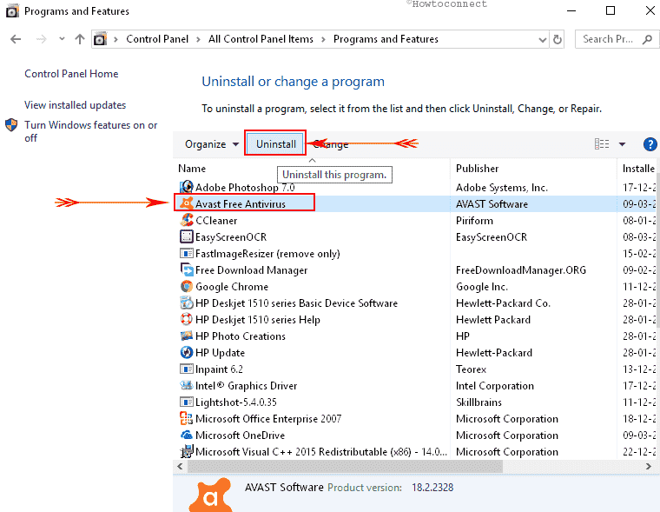Click the EasyScreenOCR program icon

(x=187, y=236)
